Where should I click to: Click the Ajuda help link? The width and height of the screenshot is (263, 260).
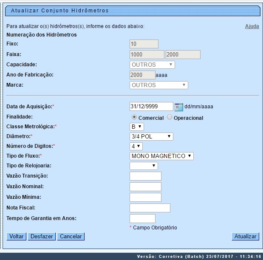click(x=252, y=26)
